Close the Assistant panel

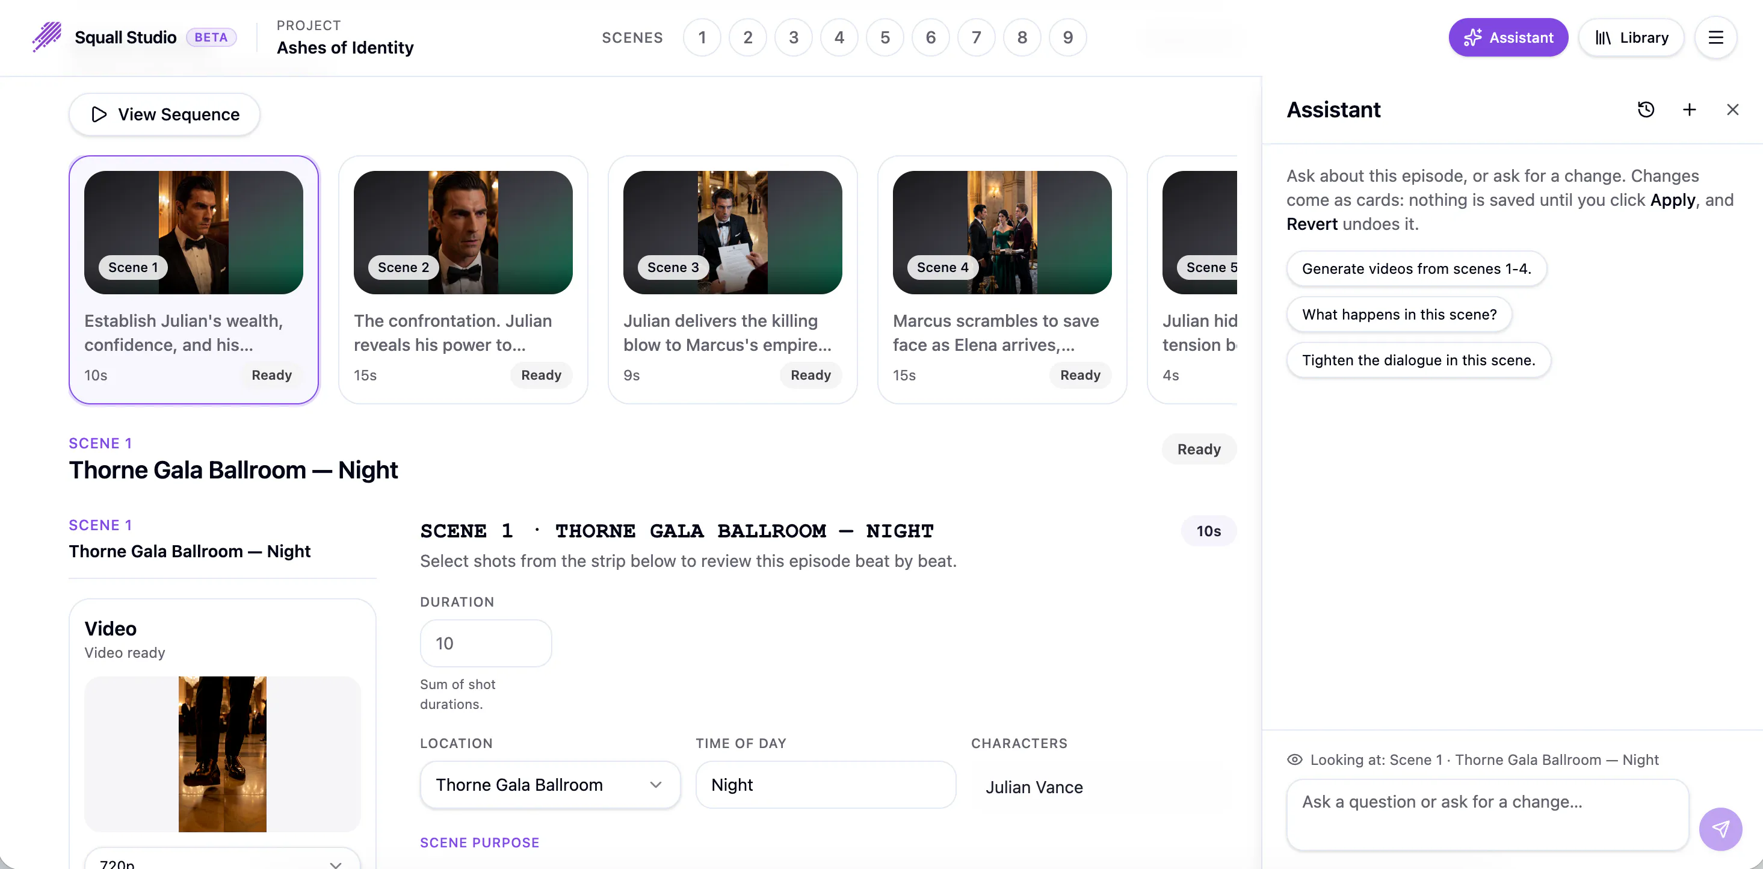(x=1732, y=110)
